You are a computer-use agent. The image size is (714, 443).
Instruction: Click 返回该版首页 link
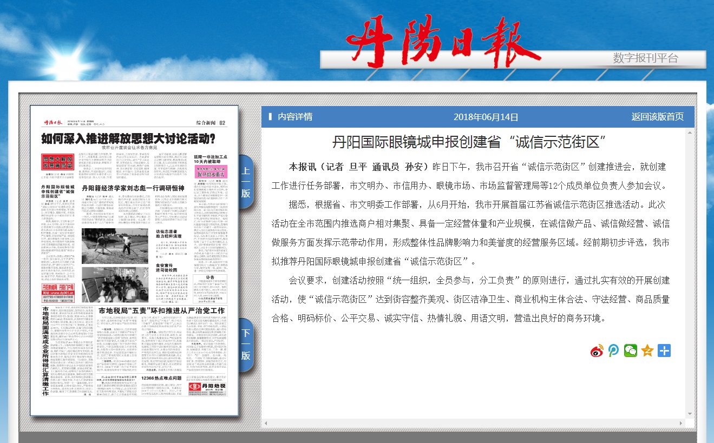coord(657,117)
